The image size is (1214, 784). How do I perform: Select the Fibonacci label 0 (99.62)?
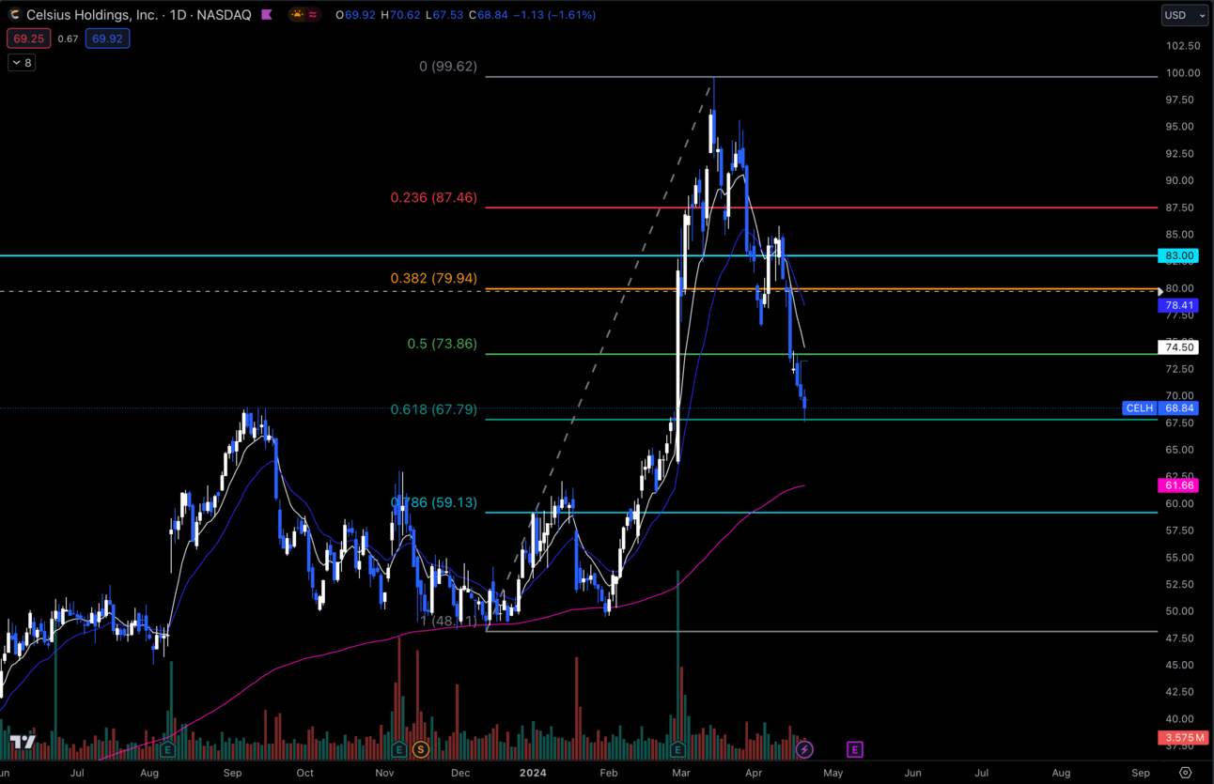[447, 67]
